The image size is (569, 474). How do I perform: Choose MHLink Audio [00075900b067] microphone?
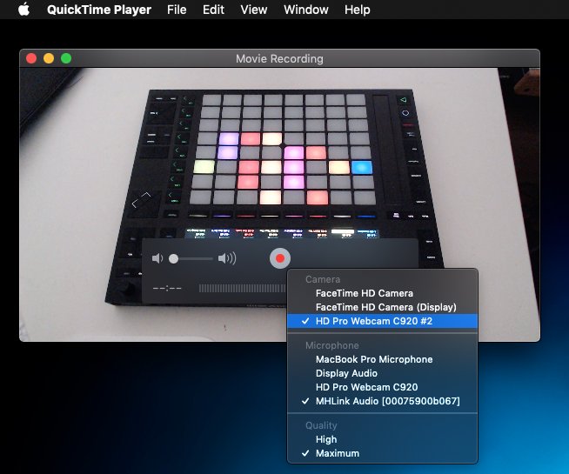pyautogui.click(x=383, y=401)
